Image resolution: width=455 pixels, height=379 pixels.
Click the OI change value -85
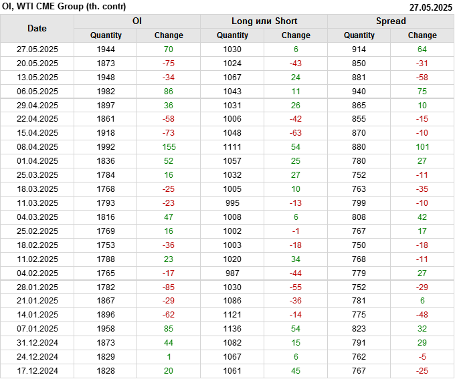coord(168,287)
